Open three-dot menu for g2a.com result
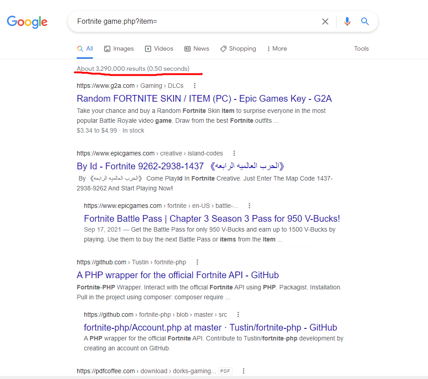 pos(195,86)
